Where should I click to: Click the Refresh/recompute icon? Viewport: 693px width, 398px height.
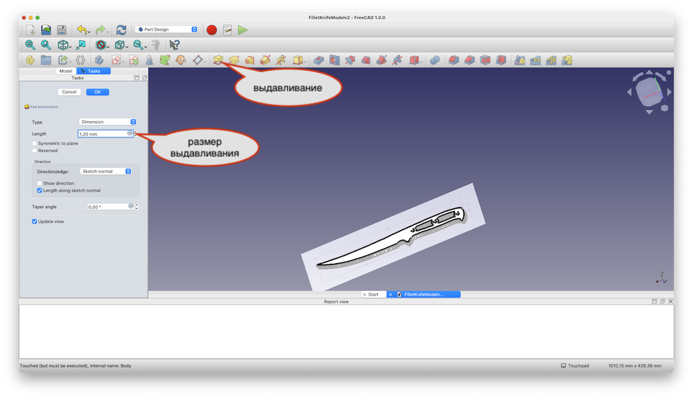[x=121, y=30]
